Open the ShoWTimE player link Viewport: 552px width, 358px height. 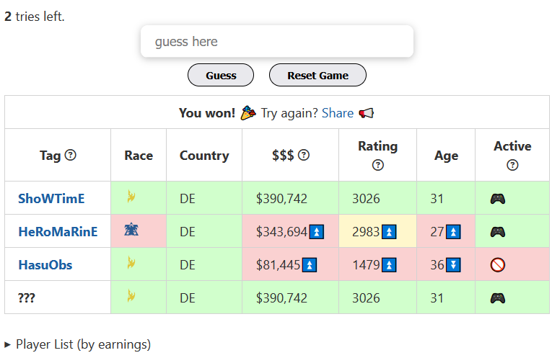51,198
